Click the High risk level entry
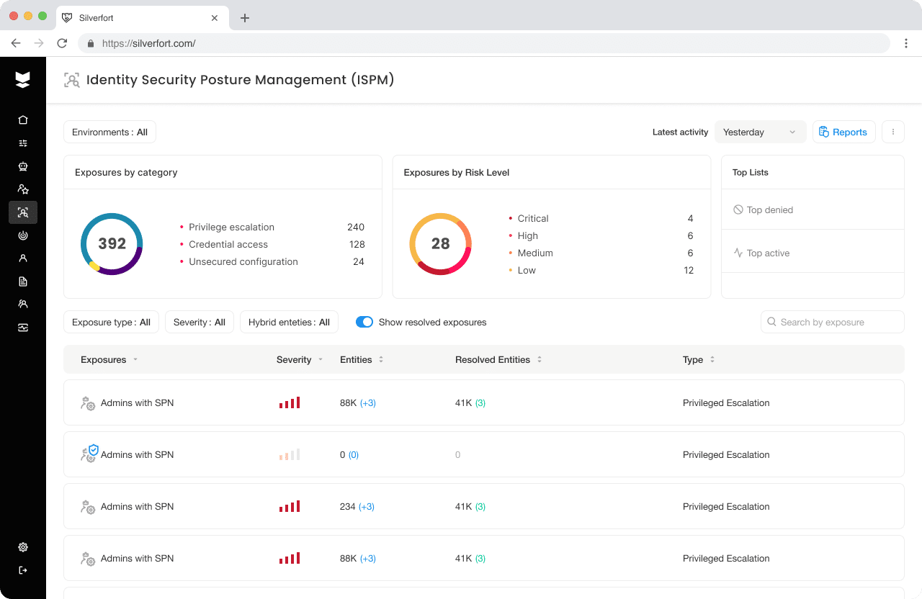Screen dimensions: 922x599 point(601,235)
